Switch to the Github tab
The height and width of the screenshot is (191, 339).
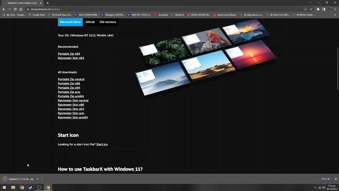[90, 22]
